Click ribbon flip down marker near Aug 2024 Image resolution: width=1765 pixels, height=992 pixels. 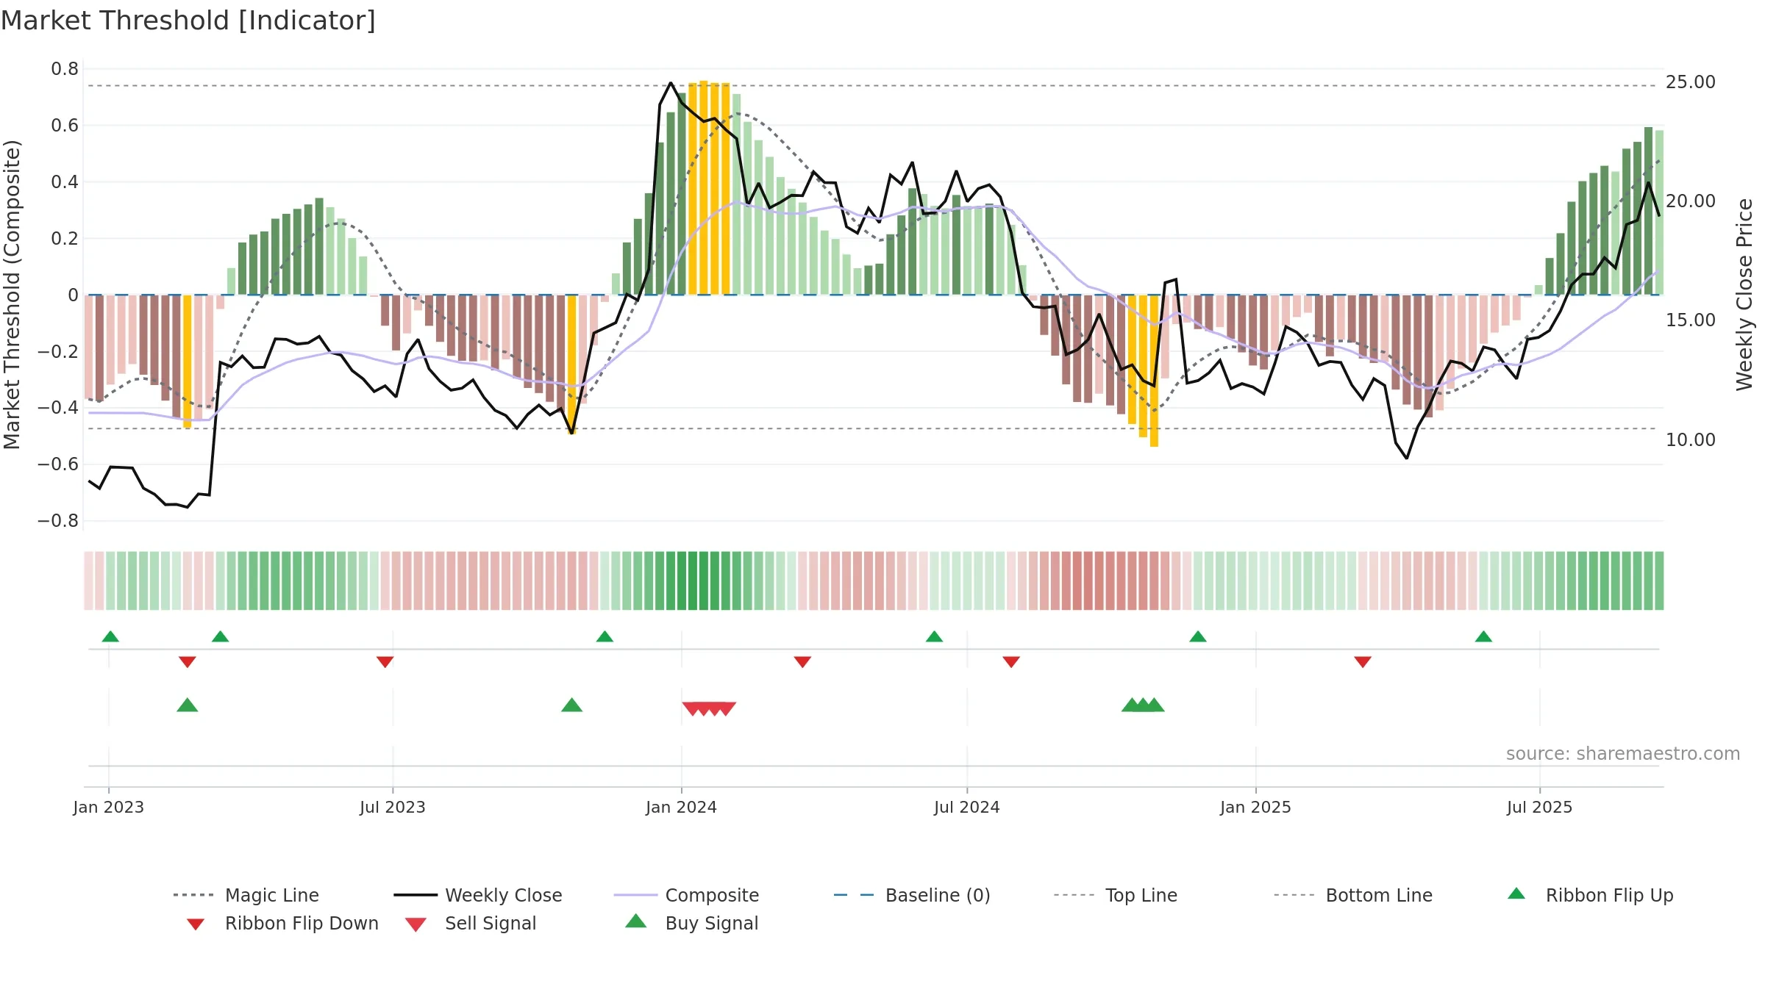click(1011, 662)
